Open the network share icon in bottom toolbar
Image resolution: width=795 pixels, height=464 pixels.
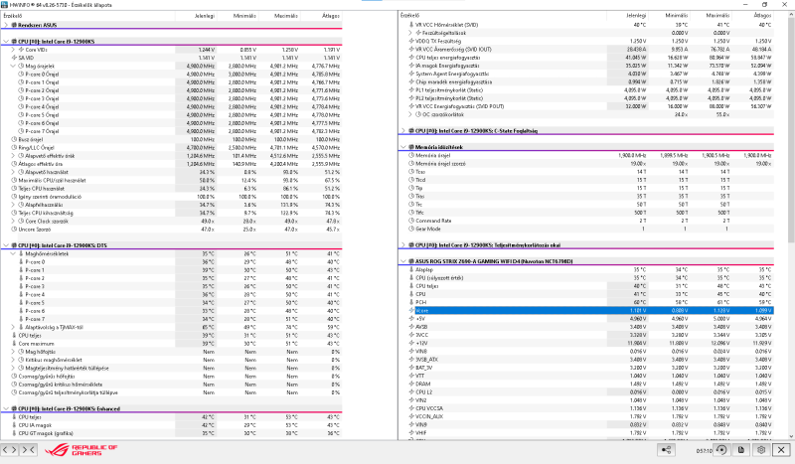pos(666,450)
